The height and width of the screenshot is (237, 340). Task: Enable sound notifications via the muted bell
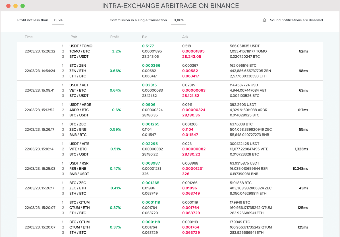tap(264, 20)
